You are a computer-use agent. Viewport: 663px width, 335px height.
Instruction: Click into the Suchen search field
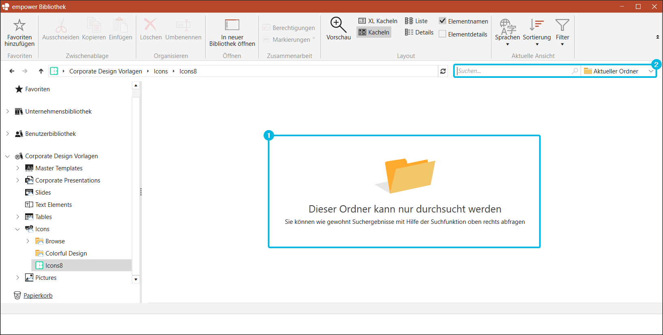[513, 71]
